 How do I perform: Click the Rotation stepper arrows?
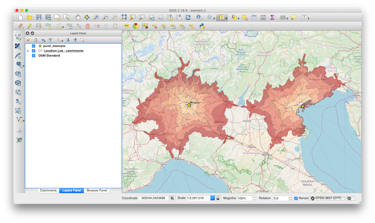tap(291, 198)
